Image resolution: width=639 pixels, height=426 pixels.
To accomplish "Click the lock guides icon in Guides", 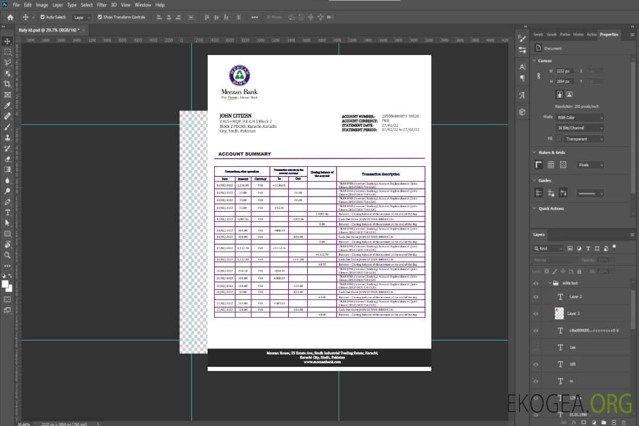I will 550,192.
